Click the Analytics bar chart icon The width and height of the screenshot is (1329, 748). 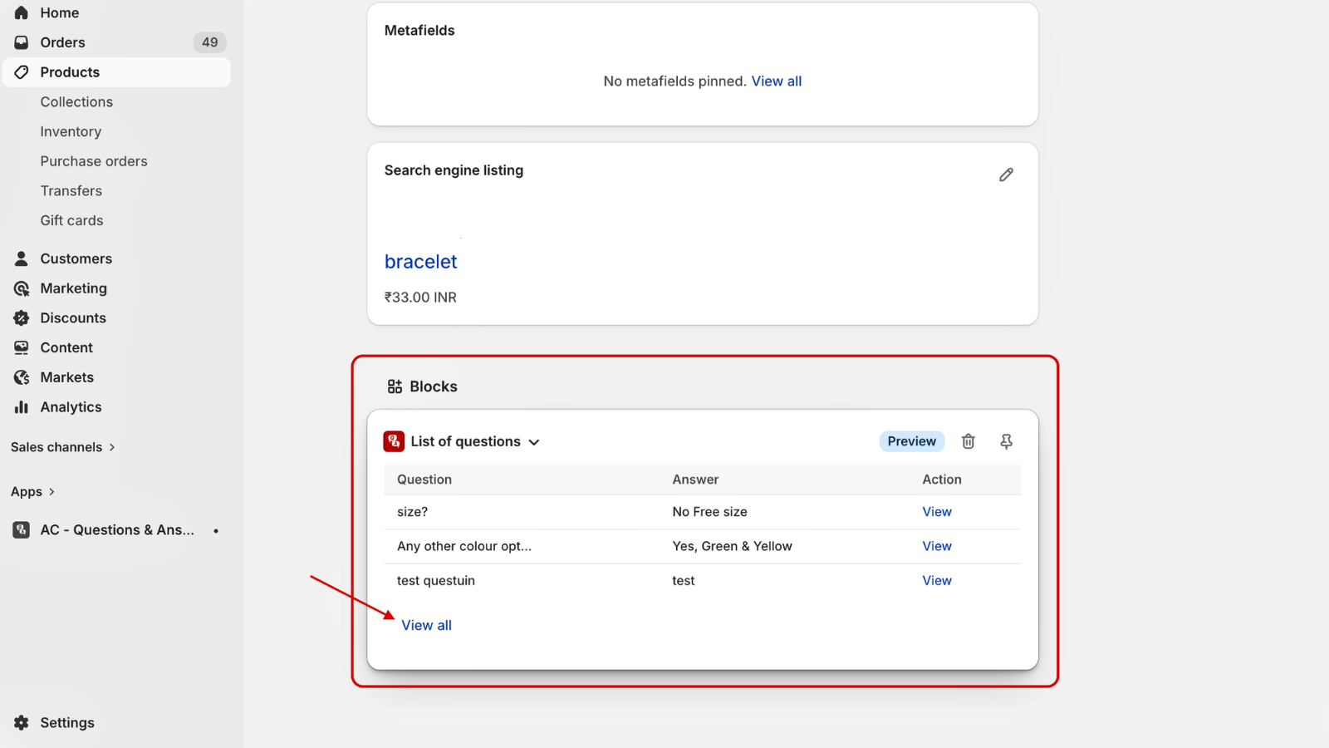coord(22,407)
